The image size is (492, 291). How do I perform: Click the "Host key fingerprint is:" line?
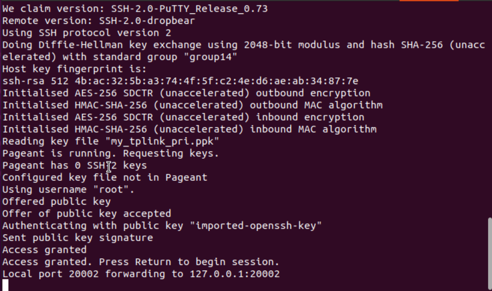point(75,69)
